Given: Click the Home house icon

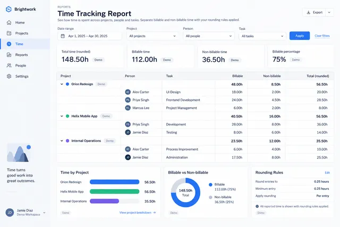Looking at the screenshot, I should click(x=9, y=22).
